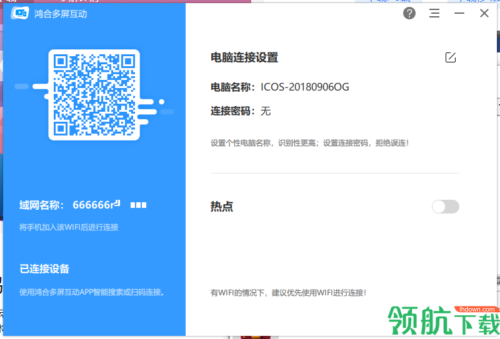
Task: Click the 热点 label
Action: click(222, 207)
